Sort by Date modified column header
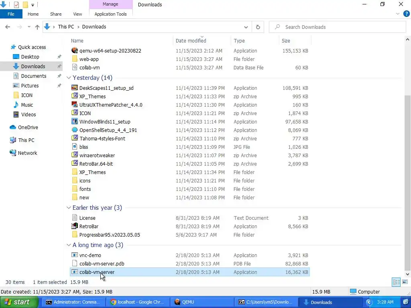The width and height of the screenshot is (411, 308). [x=191, y=41]
